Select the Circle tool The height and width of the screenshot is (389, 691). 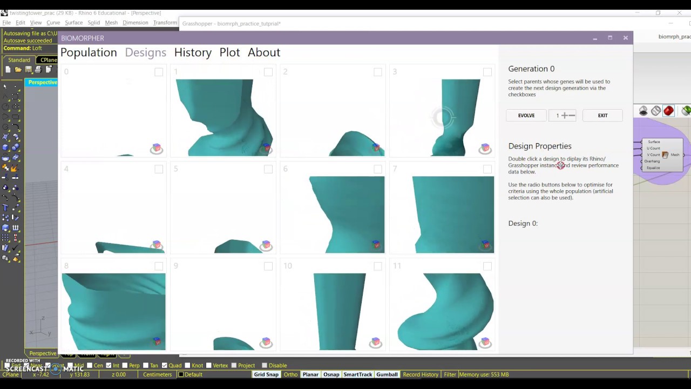coord(5,106)
